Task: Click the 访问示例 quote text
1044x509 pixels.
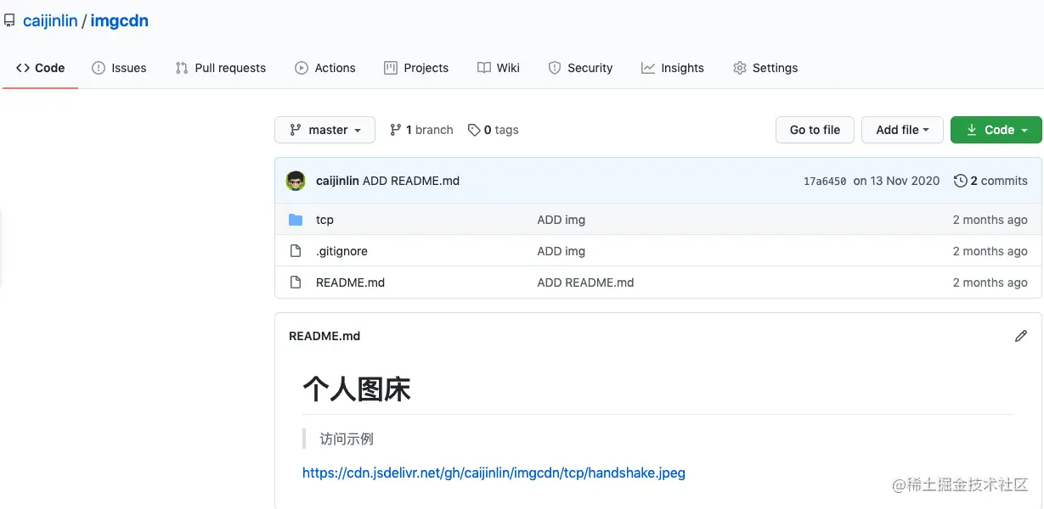Action: (347, 439)
